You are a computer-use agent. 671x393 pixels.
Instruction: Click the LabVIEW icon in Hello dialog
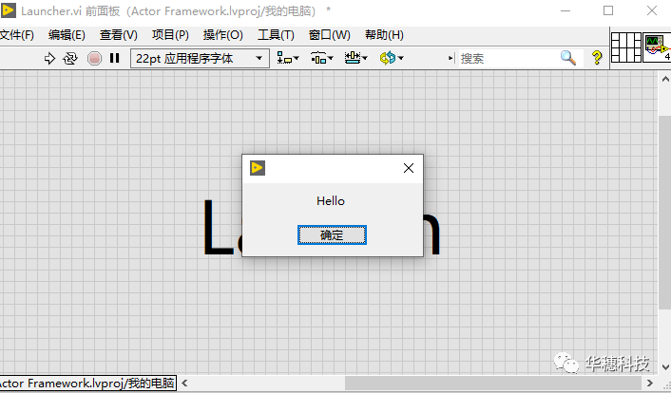(258, 168)
